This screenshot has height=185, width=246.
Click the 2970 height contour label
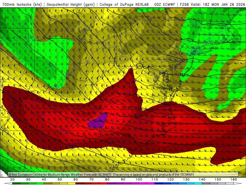(x=176, y=123)
